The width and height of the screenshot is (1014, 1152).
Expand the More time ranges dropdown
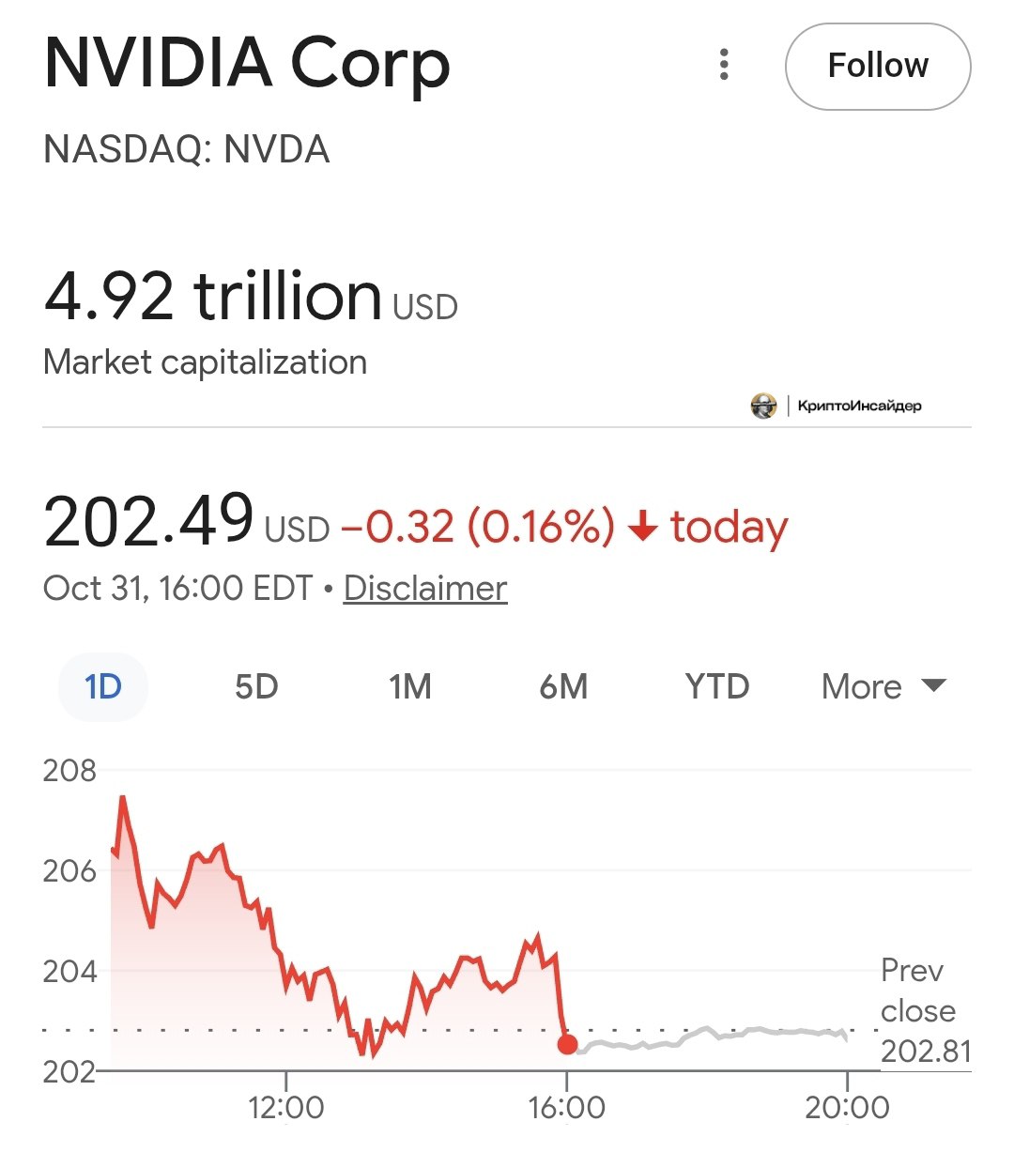883,686
